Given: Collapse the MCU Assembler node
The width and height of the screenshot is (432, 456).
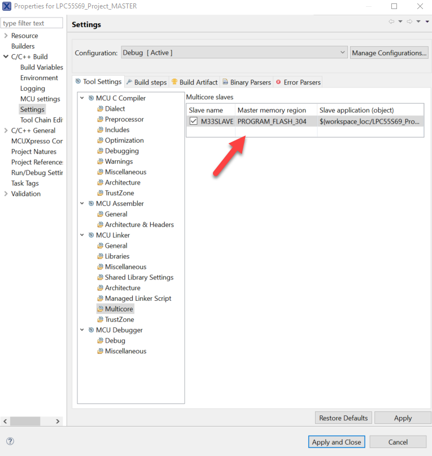Looking at the screenshot, I should (82, 204).
